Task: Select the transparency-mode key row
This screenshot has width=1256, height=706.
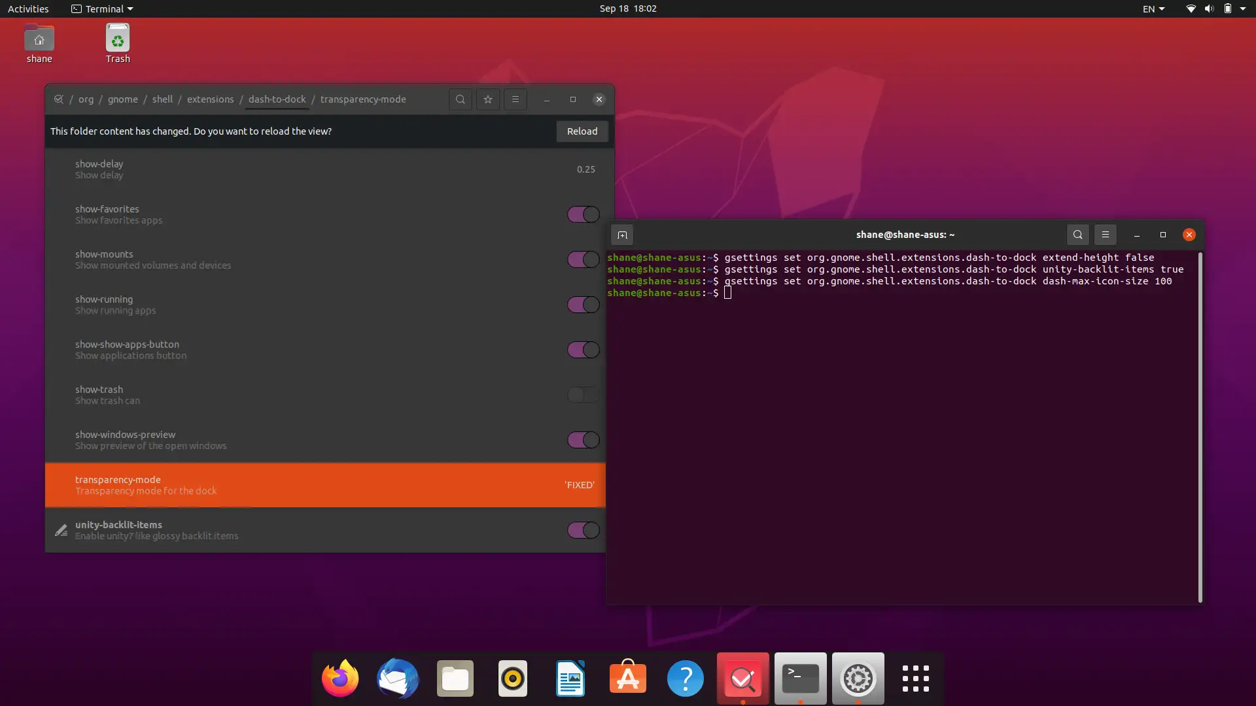Action: (325, 485)
